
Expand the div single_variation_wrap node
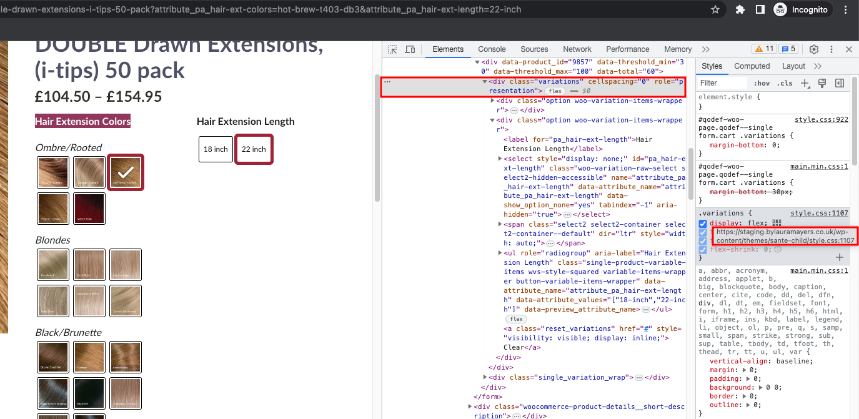485,377
